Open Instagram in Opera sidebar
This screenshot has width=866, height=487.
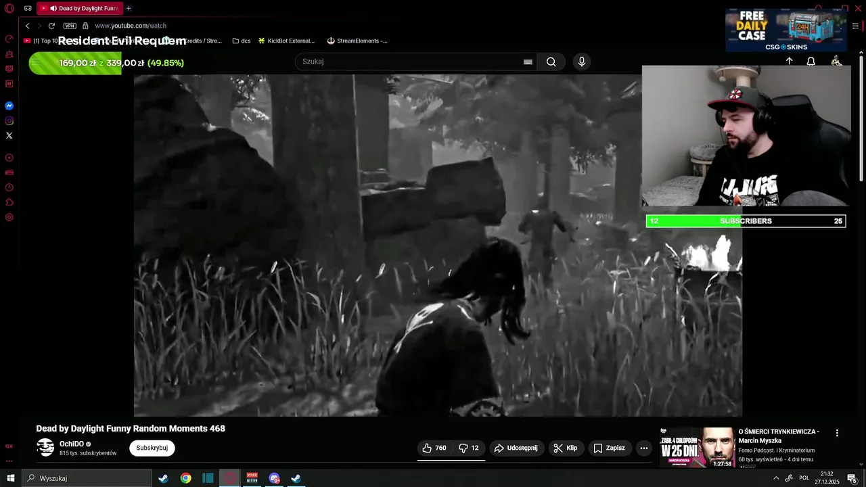[9, 121]
